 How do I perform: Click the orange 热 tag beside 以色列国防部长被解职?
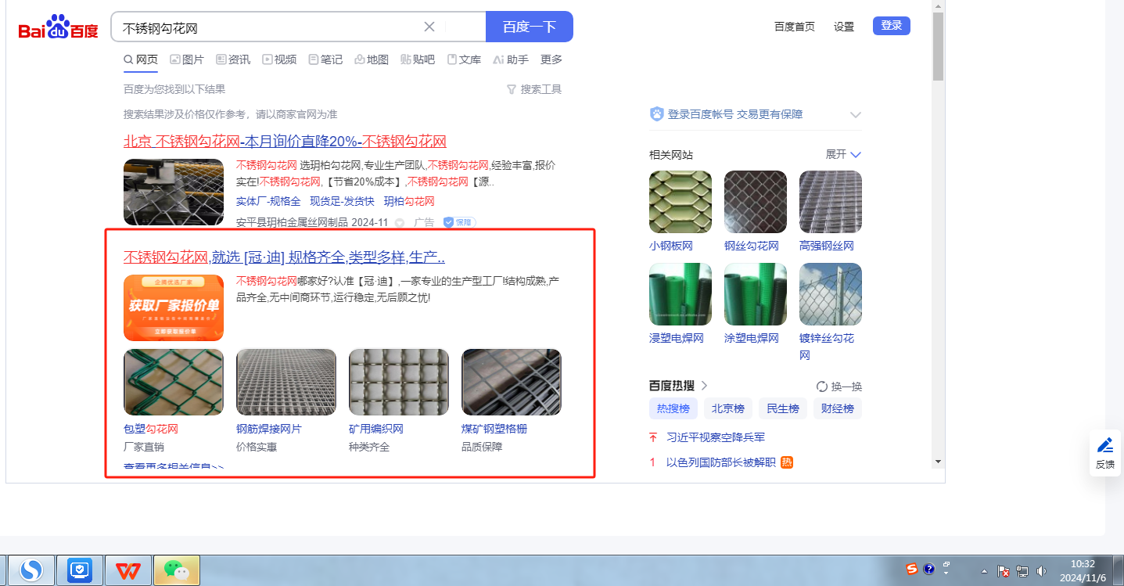[787, 462]
